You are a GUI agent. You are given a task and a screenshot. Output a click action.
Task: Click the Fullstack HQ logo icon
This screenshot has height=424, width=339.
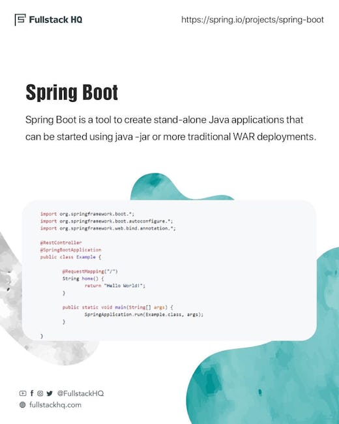[x=20, y=20]
